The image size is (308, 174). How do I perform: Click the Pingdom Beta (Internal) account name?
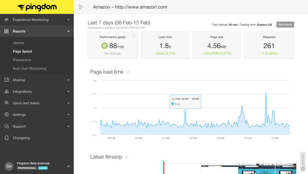[x=33, y=163]
